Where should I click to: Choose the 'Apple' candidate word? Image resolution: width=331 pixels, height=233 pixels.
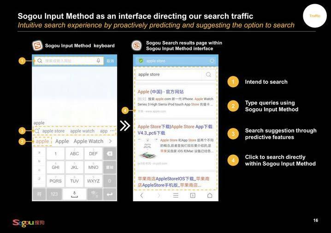[x=62, y=141]
